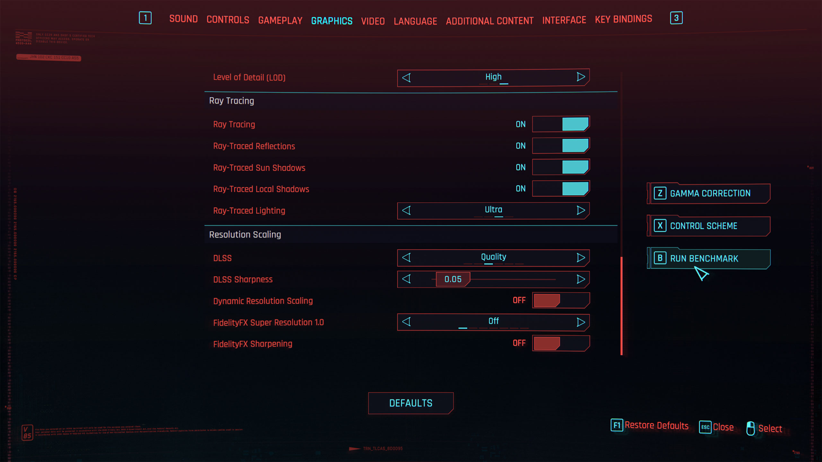Open GAMMA CORRECTION panel
Screen dimensions: 822x462
709,193
